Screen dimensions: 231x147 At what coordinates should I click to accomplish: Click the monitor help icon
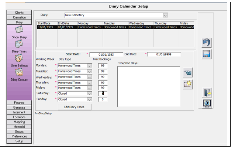(207, 103)
